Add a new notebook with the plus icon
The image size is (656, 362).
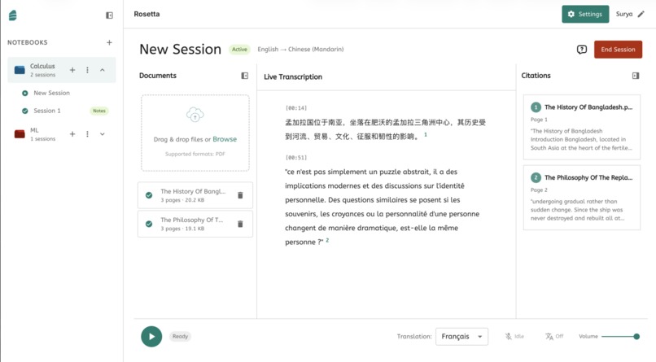(109, 42)
